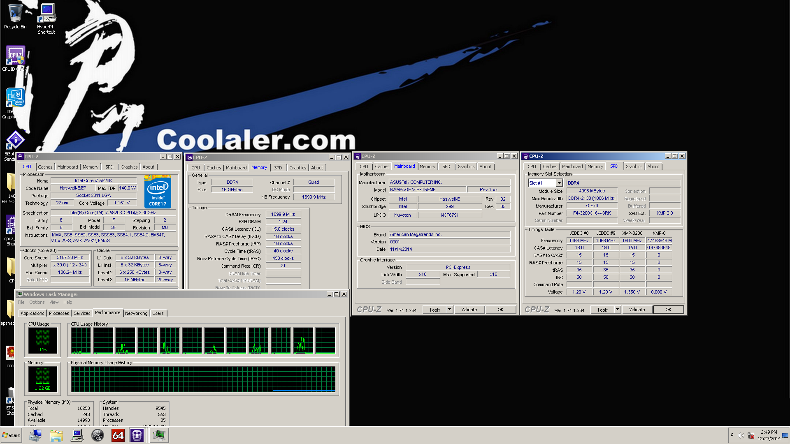Open View menu in Task Manager
The height and width of the screenshot is (444, 790).
(x=54, y=302)
